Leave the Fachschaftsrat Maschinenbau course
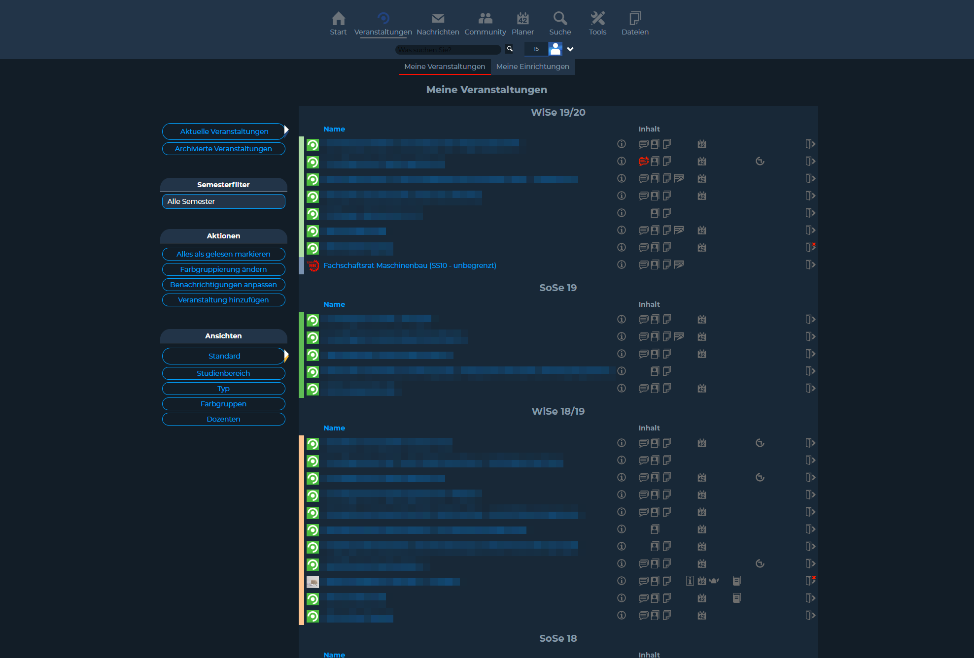This screenshot has width=974, height=658. click(810, 265)
